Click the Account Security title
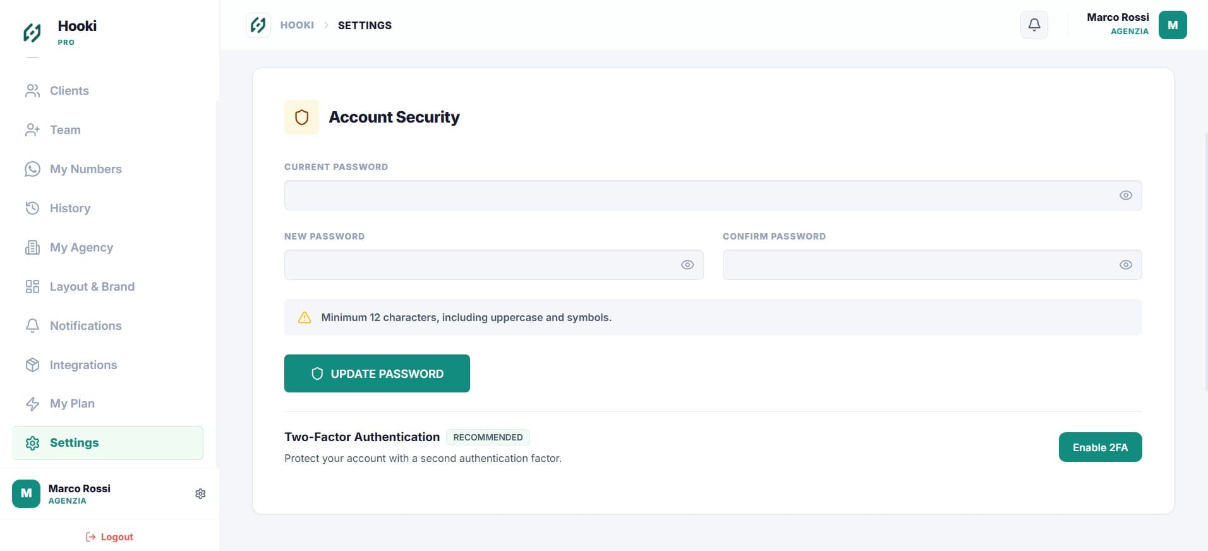This screenshot has height=551, width=1208. click(394, 118)
